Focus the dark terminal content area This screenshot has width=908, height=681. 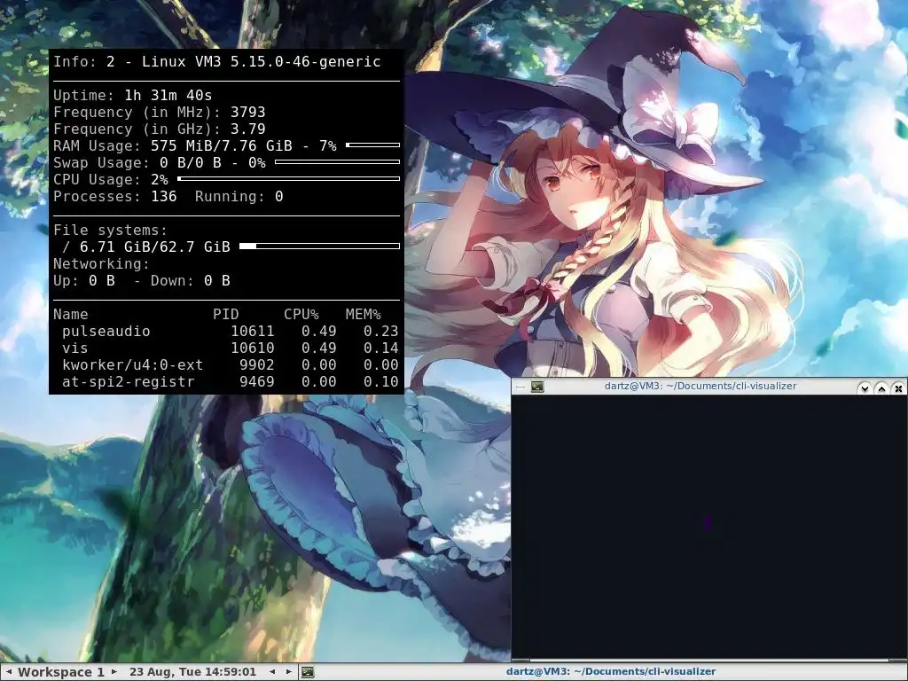point(708,527)
